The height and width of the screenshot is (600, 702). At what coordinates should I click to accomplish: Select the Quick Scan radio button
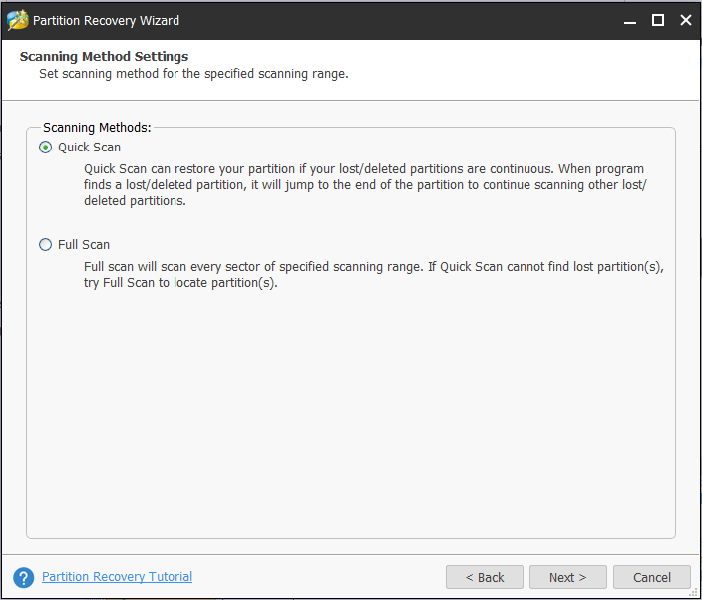coord(45,148)
